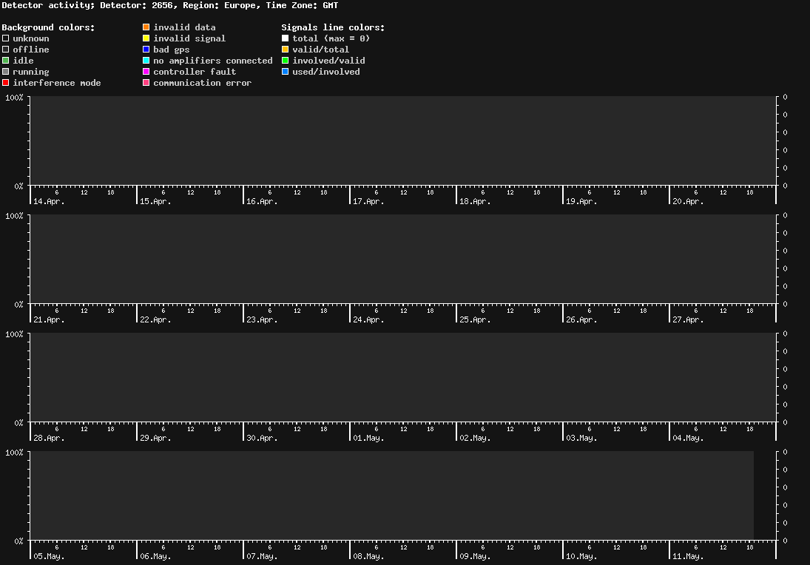Click the green involved/valid line swatch
Viewport: 810px width, 565px height.
(x=285, y=61)
